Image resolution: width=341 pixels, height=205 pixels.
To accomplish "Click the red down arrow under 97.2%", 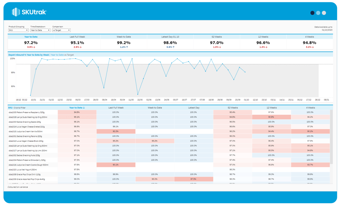I will point(35,47).
